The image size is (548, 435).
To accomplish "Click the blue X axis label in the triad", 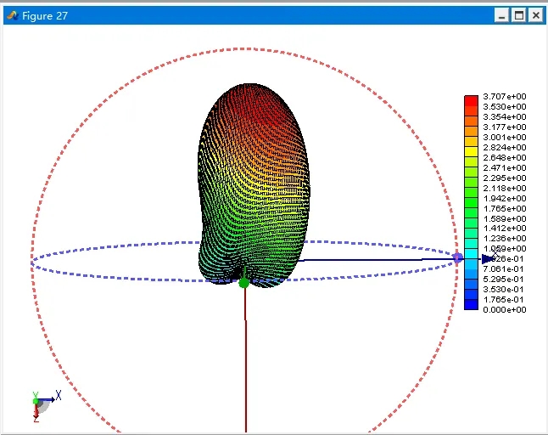I will click(x=58, y=395).
